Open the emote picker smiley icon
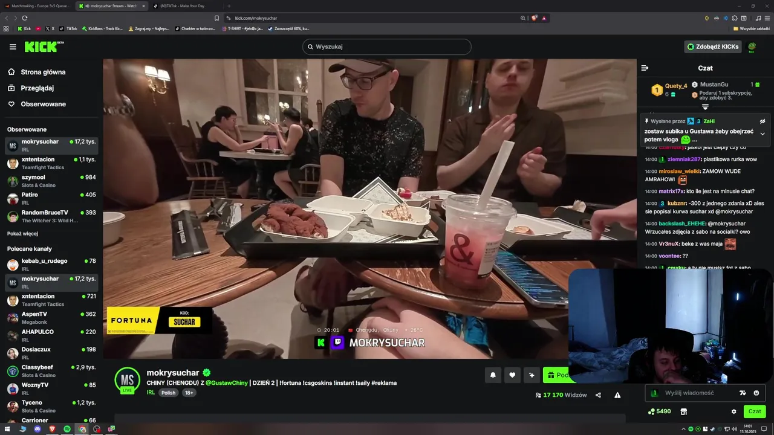This screenshot has width=774, height=435. (x=756, y=393)
